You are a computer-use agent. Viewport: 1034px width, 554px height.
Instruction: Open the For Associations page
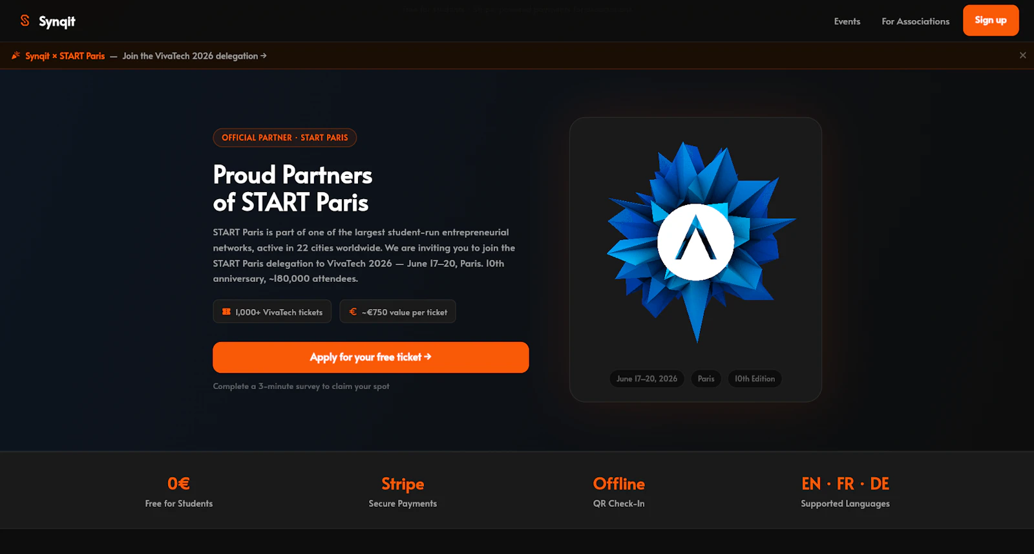point(915,21)
